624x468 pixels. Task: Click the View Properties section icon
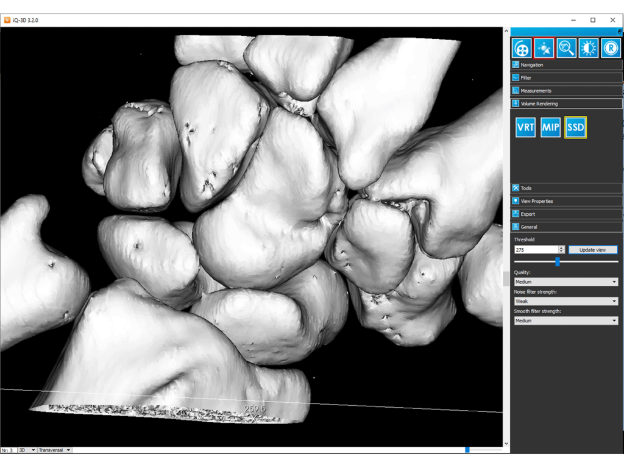tap(516, 201)
